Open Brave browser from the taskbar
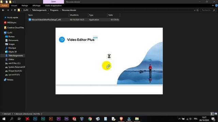The width and height of the screenshot is (218, 122). point(121,119)
